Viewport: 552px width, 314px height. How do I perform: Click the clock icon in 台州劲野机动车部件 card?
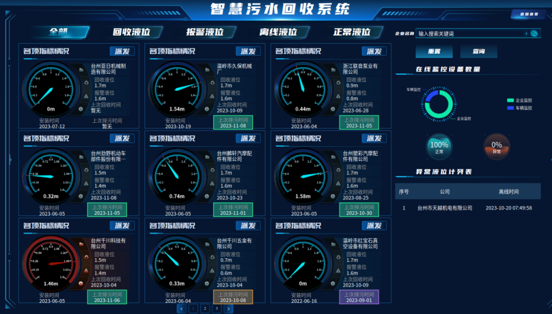81,196
